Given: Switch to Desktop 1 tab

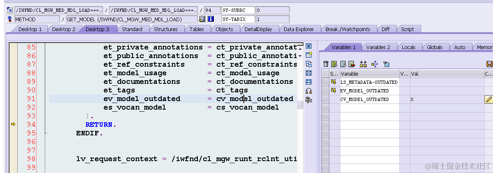Looking at the screenshot, I should (x=30, y=29).
